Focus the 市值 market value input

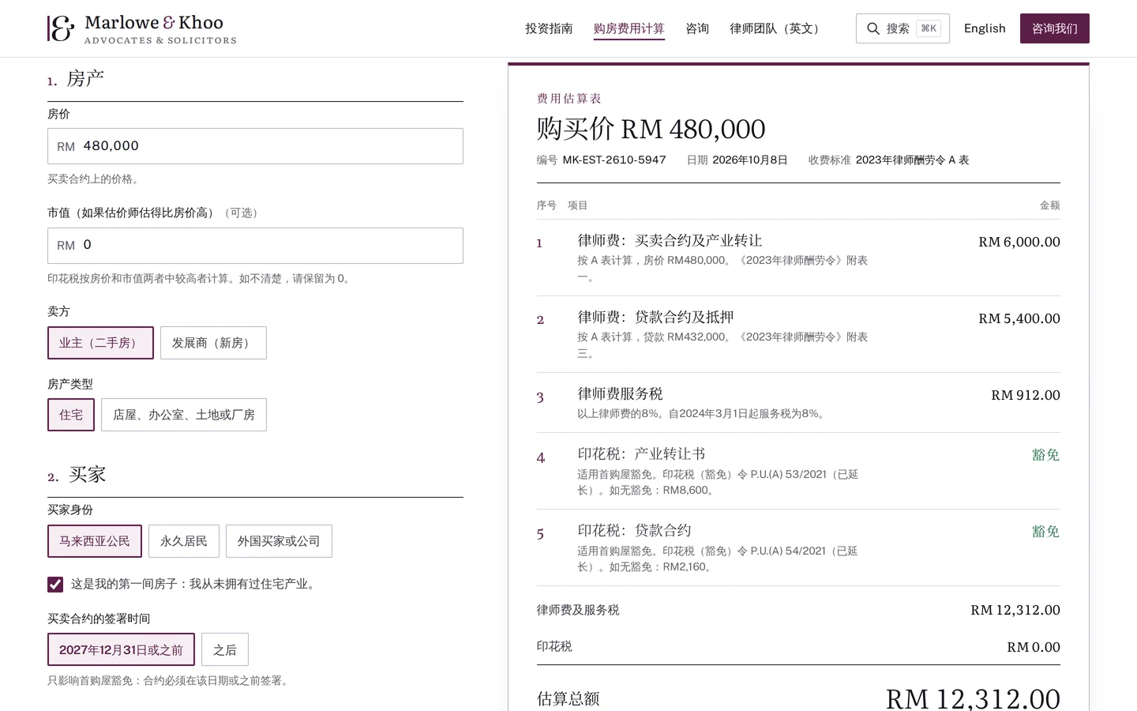tap(255, 246)
